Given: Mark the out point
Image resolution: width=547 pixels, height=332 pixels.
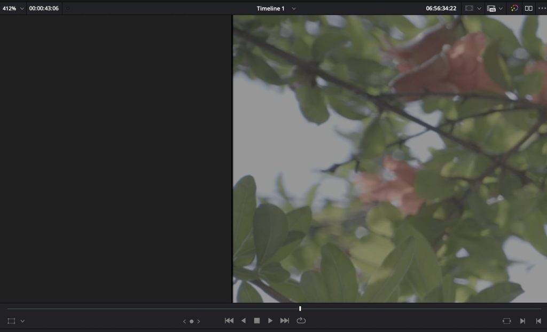Looking at the screenshot, I should [538, 321].
